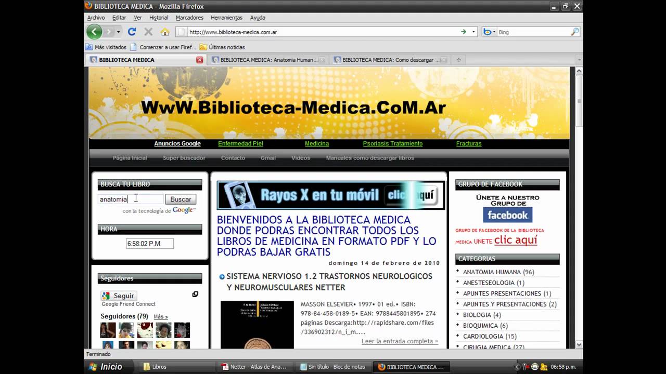Open the Bing search engine selector
This screenshot has height=374, width=666.
click(x=489, y=32)
